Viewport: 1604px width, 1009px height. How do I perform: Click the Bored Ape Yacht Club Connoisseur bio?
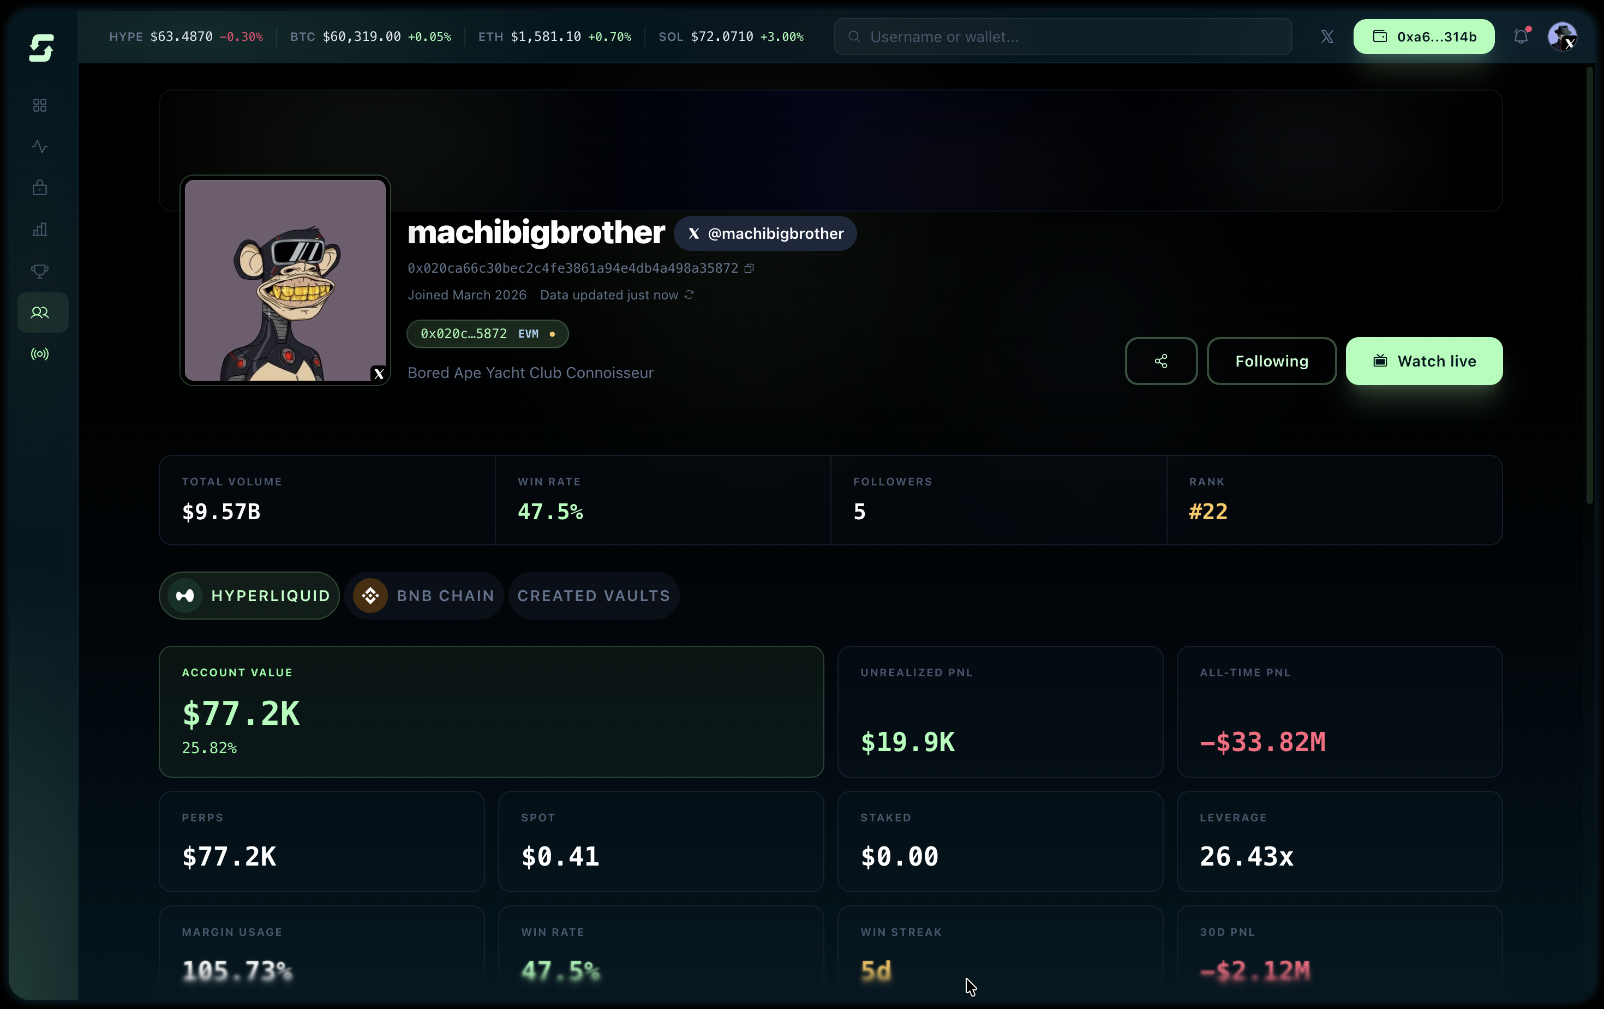tap(530, 373)
